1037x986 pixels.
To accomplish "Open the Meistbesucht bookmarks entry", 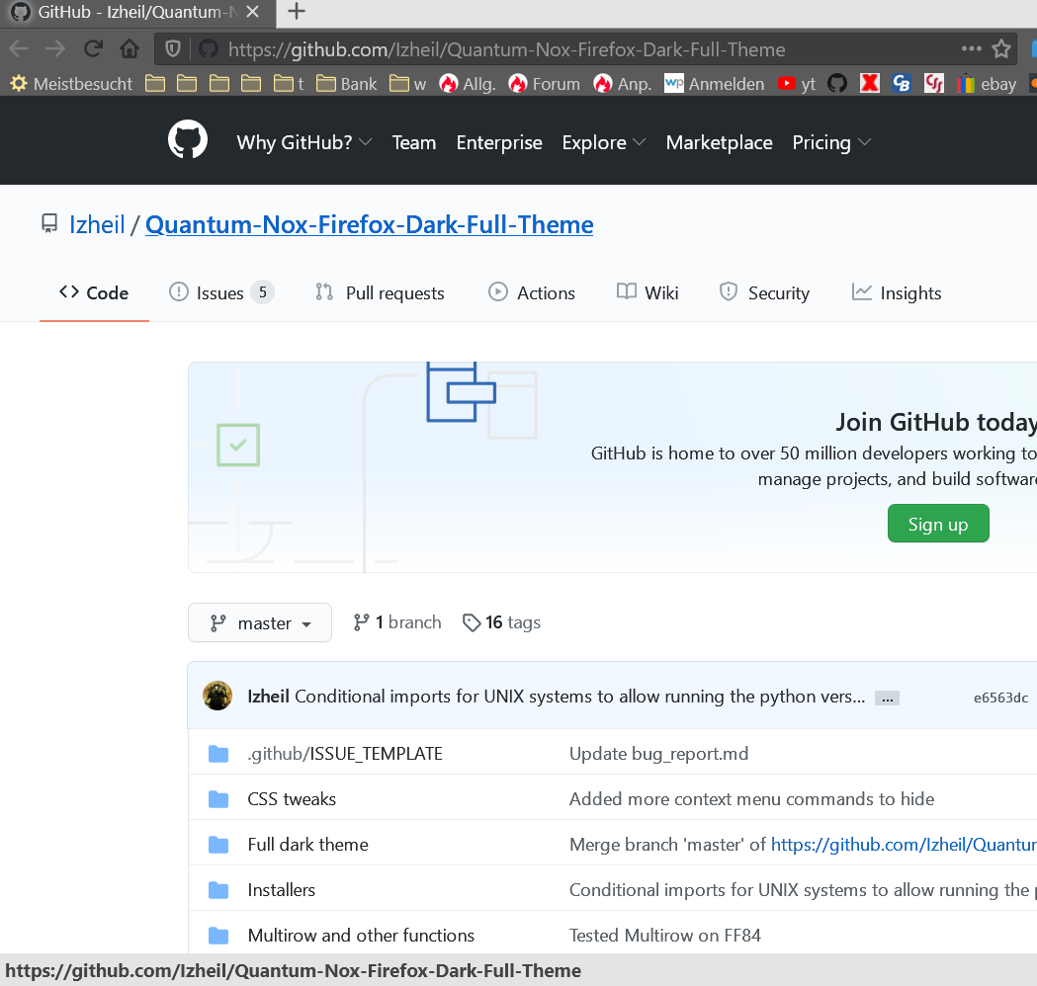I will [71, 84].
